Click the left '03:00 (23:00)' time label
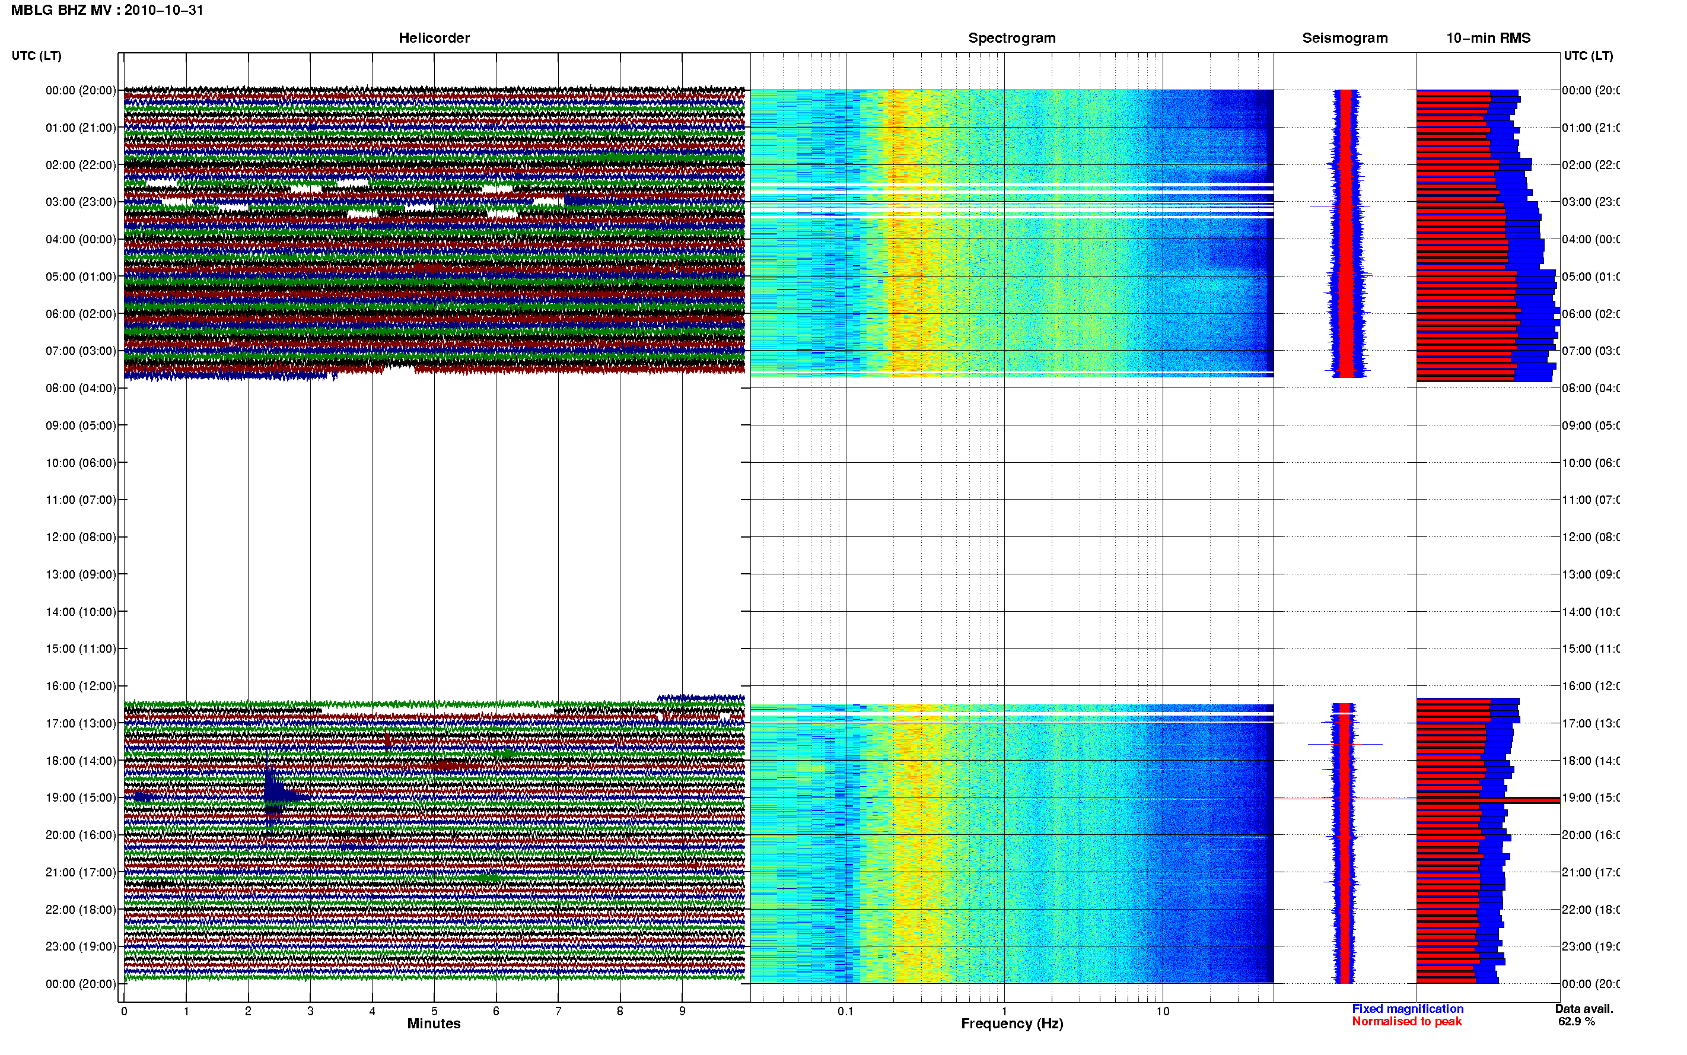This screenshot has height=1055, width=1687. pyautogui.click(x=81, y=202)
